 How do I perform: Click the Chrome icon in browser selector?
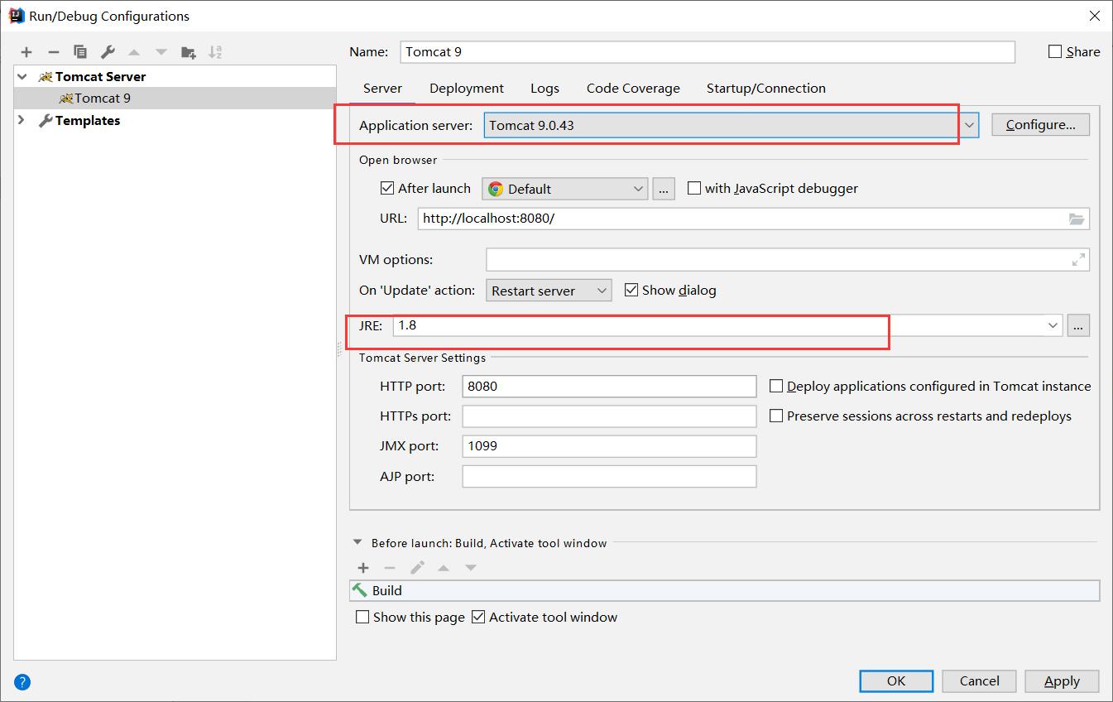click(x=496, y=189)
